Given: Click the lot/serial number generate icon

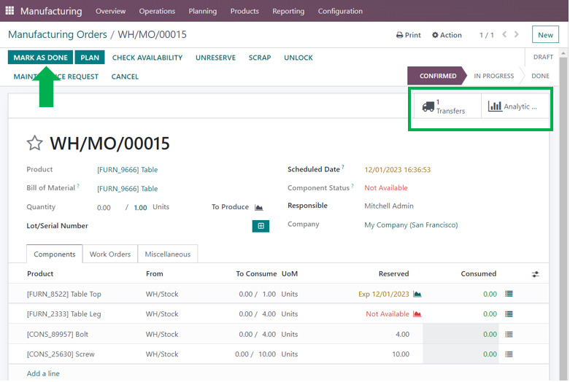Looking at the screenshot, I should tap(261, 226).
